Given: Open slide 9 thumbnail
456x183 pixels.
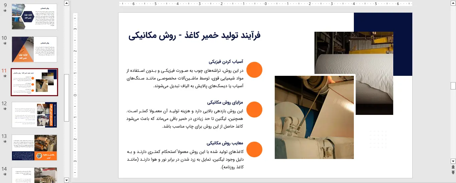Looking at the screenshot, I should click(x=34, y=17).
